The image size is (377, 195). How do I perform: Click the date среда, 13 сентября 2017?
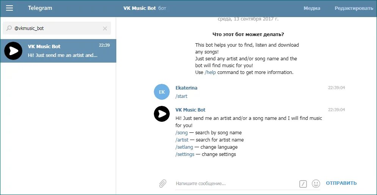248,19
